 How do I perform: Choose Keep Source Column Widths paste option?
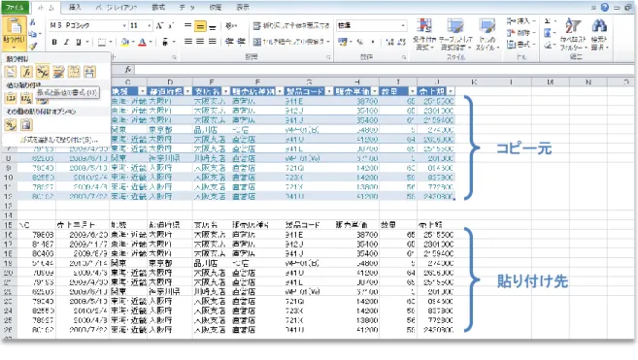pyautogui.click(x=89, y=72)
